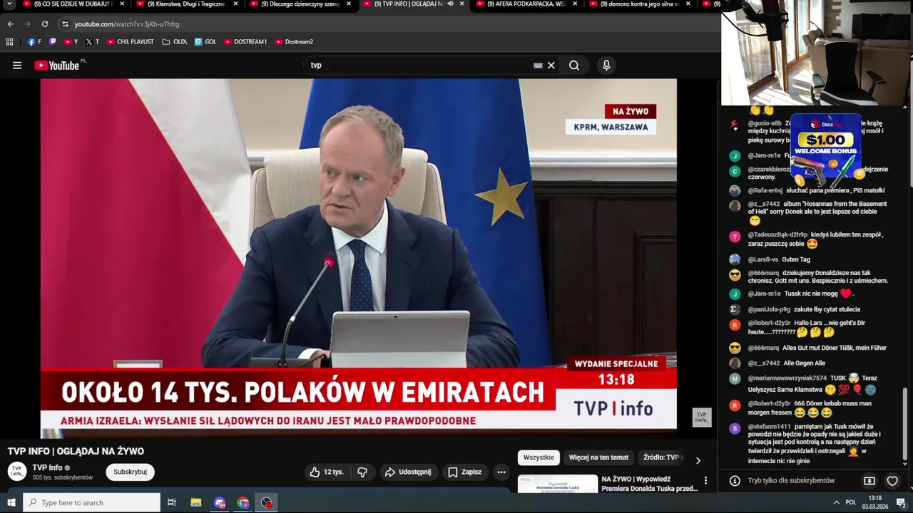Go back with the browser back arrow
Screen dimensions: 913x513
point(10,24)
